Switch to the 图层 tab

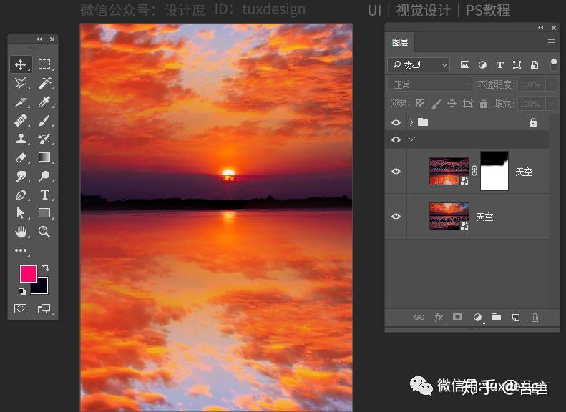pyautogui.click(x=400, y=43)
